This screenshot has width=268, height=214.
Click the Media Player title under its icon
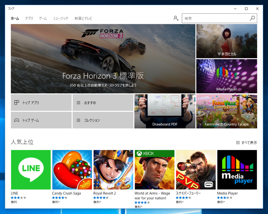(x=227, y=193)
